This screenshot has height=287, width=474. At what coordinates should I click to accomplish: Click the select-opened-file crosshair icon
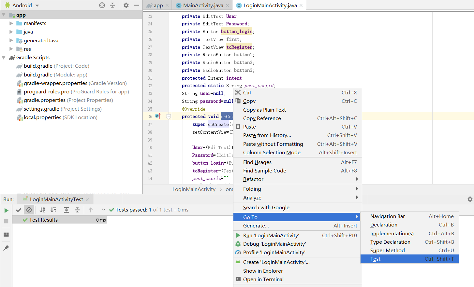coord(102,5)
